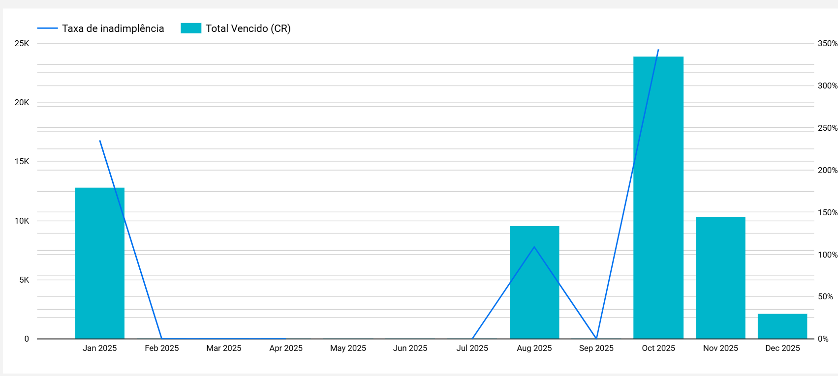The height and width of the screenshot is (376, 838).
Task: Select the Taxa de inadimplência legend label
Action: click(113, 29)
